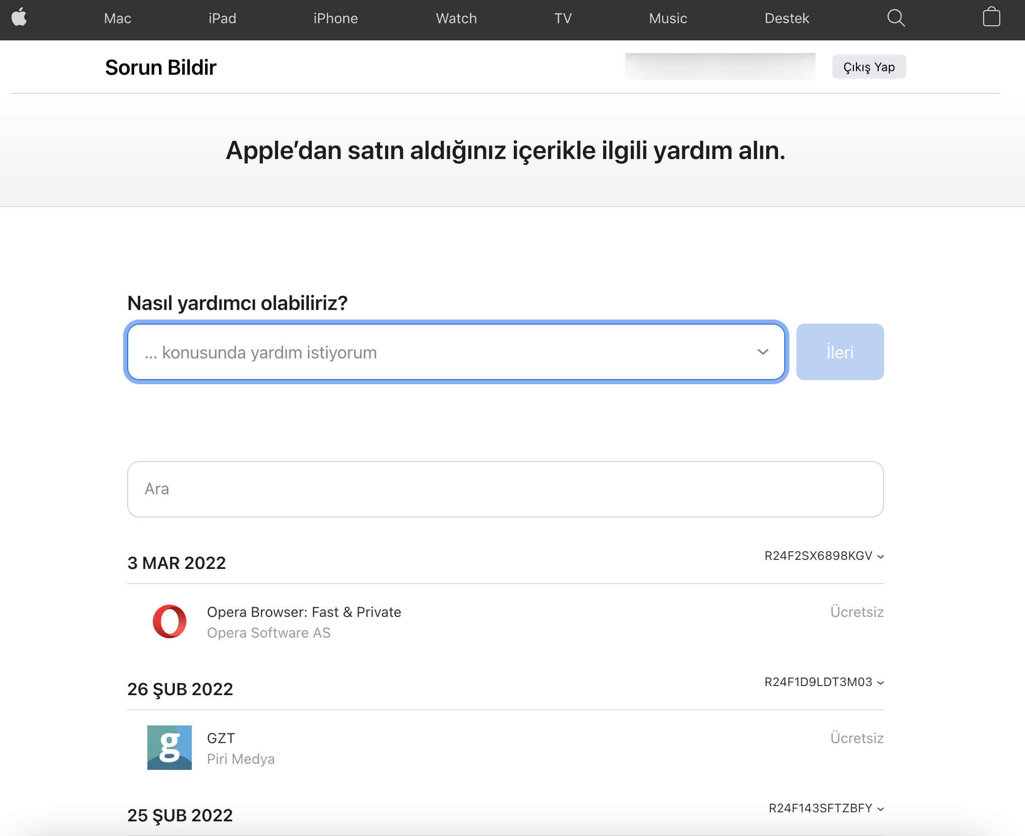The image size is (1025, 836).
Task: Click the GZT app icon
Action: pos(170,748)
